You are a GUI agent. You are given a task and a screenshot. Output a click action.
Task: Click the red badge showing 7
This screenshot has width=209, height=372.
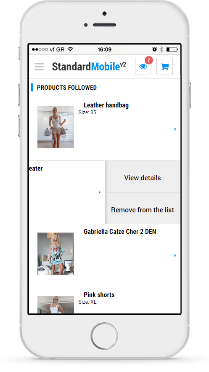click(148, 60)
